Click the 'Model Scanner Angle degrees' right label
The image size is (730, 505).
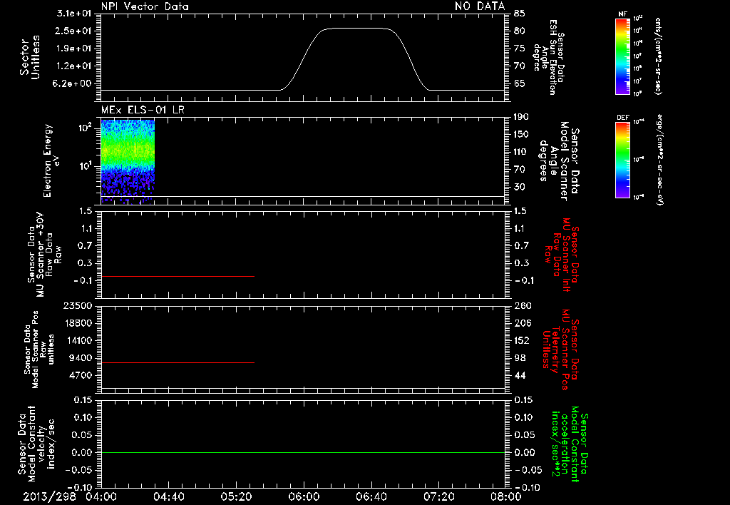[559, 160]
